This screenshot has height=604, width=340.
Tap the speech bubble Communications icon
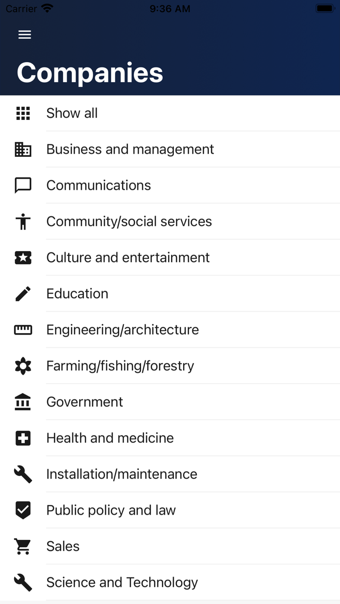(23, 185)
